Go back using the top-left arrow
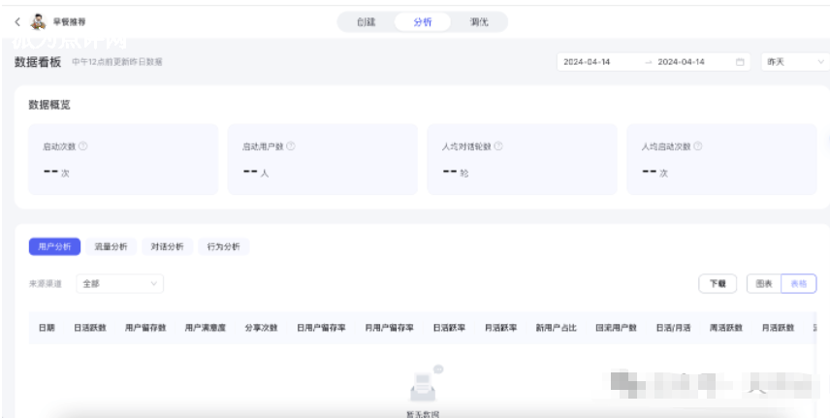The width and height of the screenshot is (830, 418). (17, 21)
